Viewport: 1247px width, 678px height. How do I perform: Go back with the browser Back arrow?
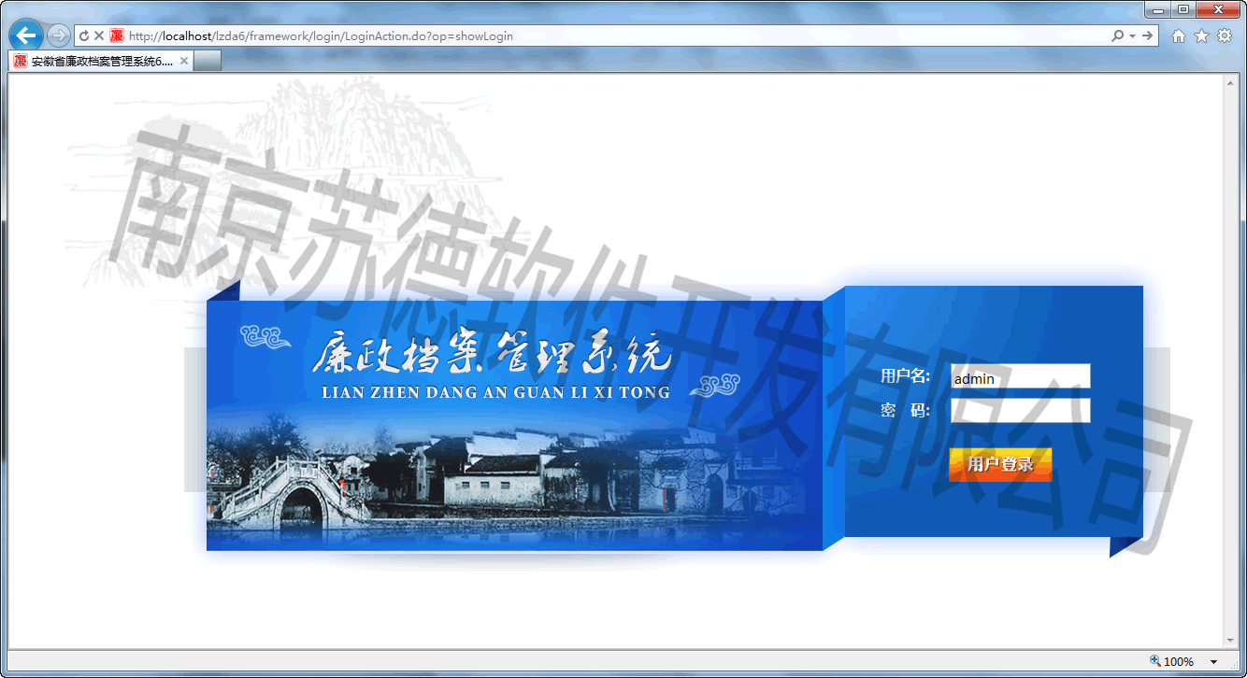point(26,35)
